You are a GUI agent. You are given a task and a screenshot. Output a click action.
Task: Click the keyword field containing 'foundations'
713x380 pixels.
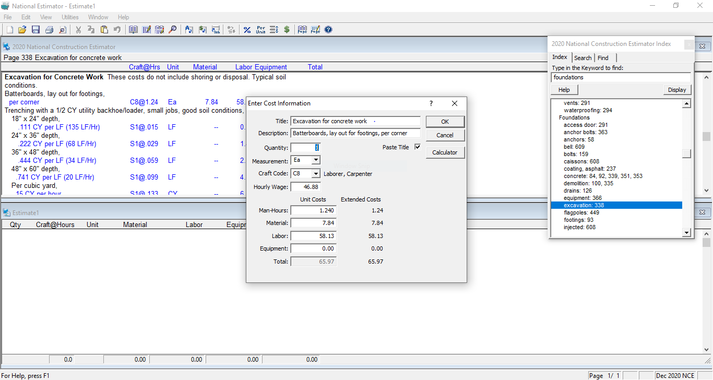pos(621,77)
